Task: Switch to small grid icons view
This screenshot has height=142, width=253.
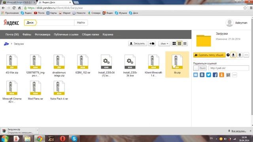Action: pyautogui.click(x=179, y=43)
